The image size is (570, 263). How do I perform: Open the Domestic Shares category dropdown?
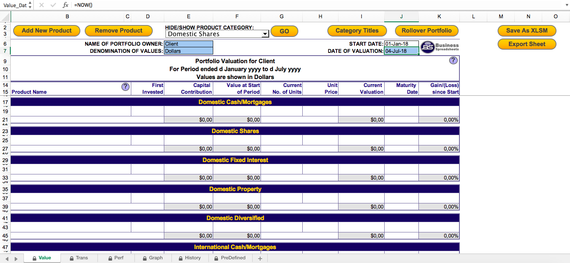point(265,34)
